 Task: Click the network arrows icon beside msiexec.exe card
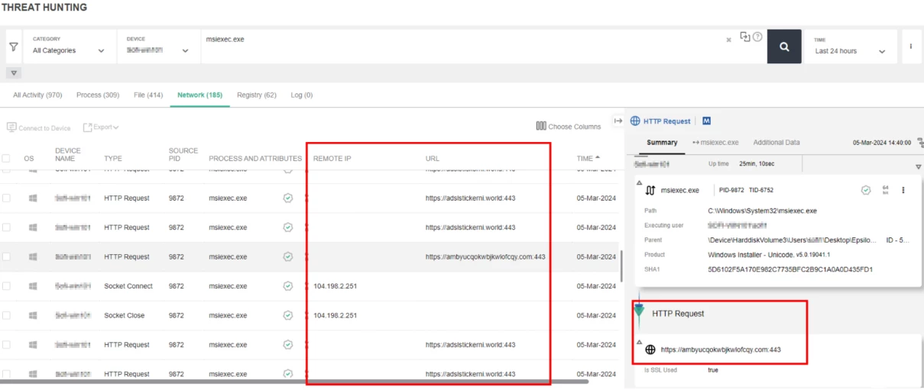[x=650, y=190]
